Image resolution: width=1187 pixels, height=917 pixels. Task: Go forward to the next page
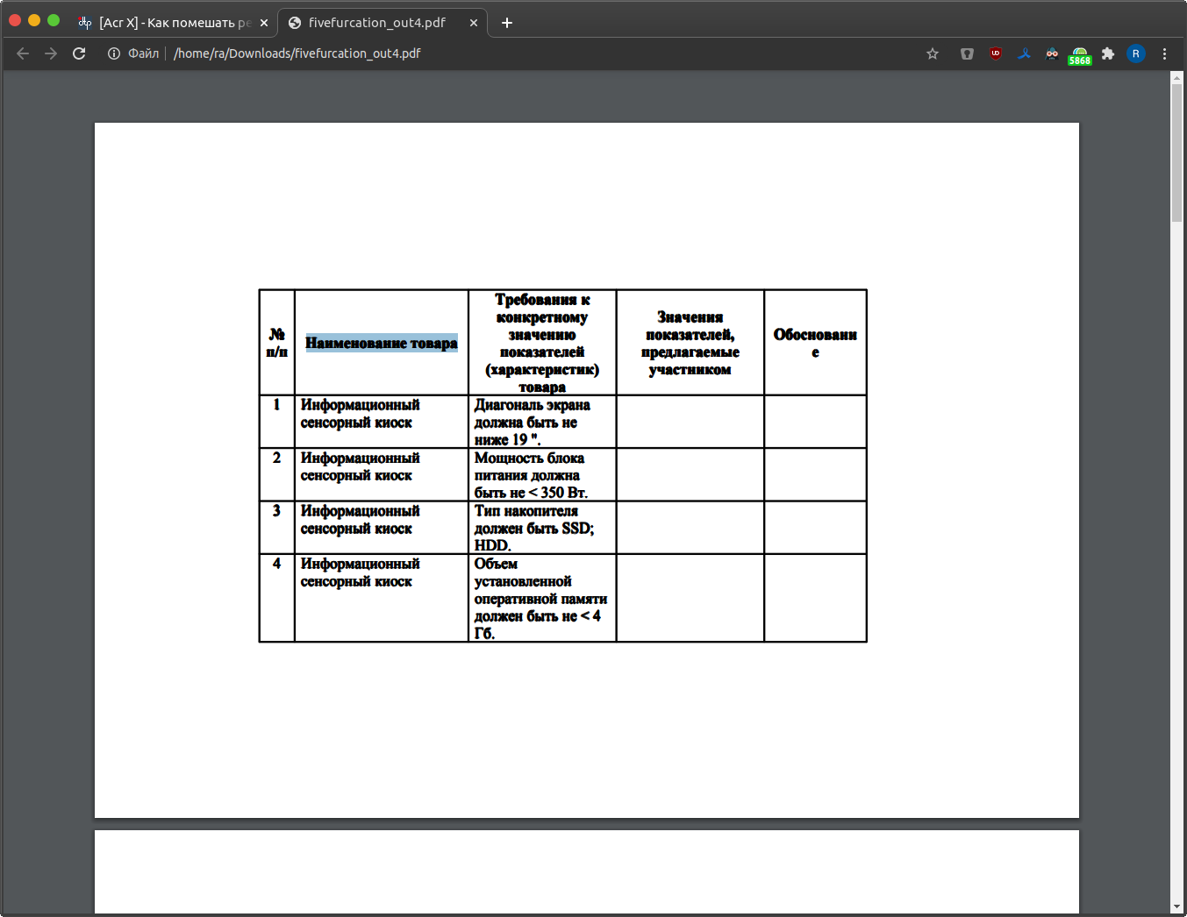click(x=51, y=53)
